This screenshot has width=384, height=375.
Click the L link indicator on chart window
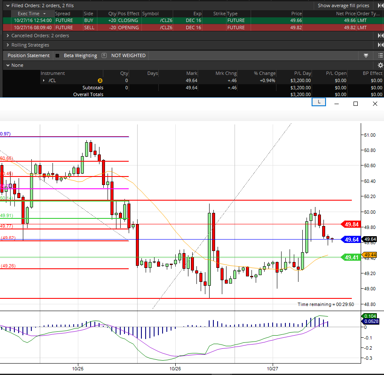pos(319,102)
